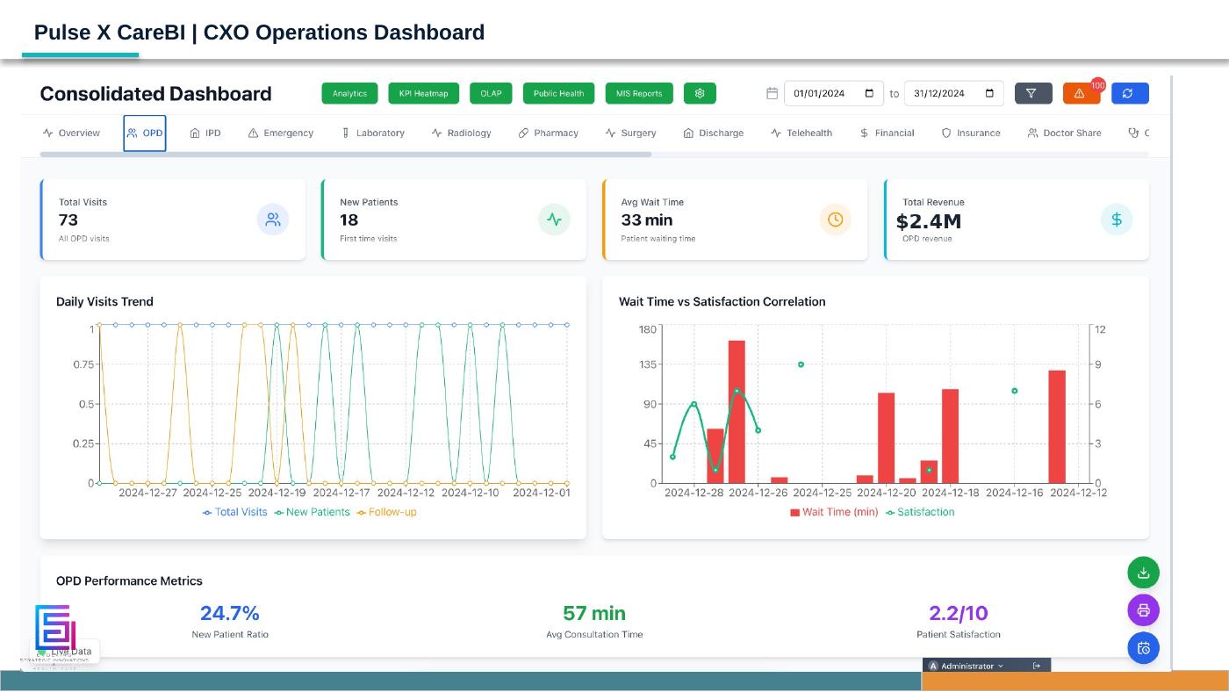This screenshot has width=1229, height=692.
Task: Switch to the IPD tab
Action: (x=205, y=133)
